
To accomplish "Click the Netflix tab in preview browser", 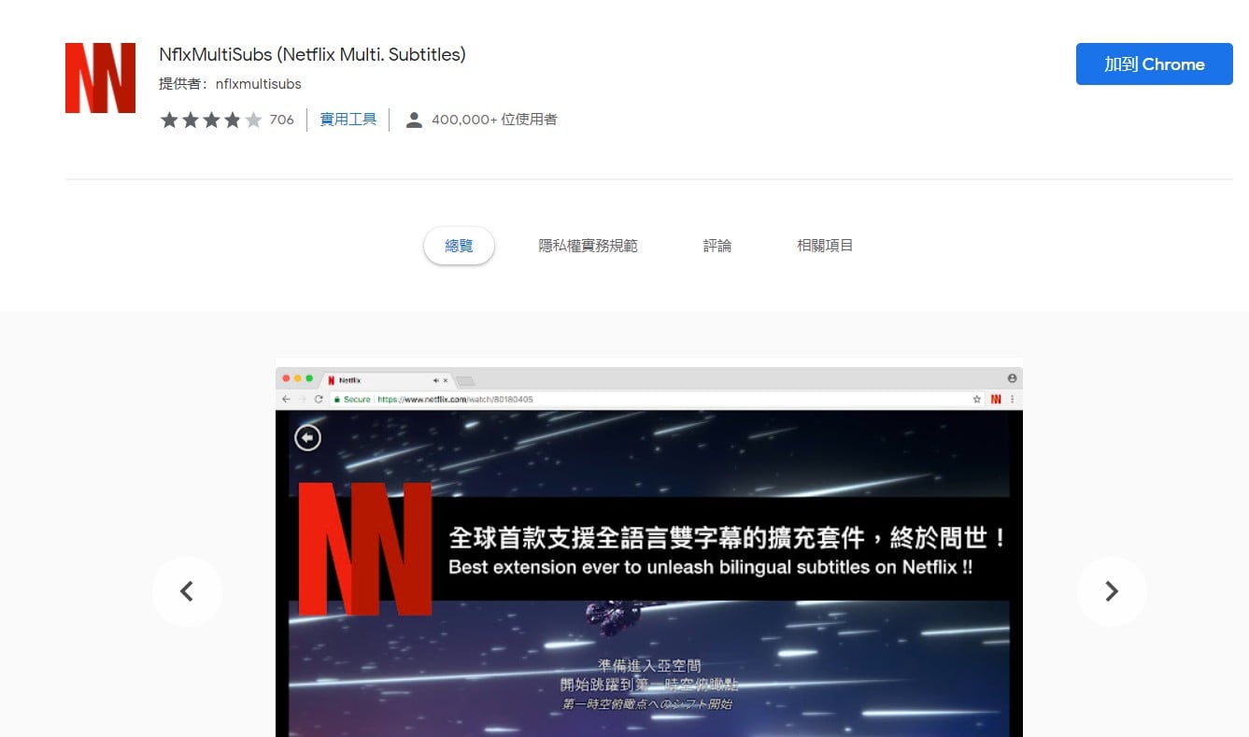I will tap(388, 380).
